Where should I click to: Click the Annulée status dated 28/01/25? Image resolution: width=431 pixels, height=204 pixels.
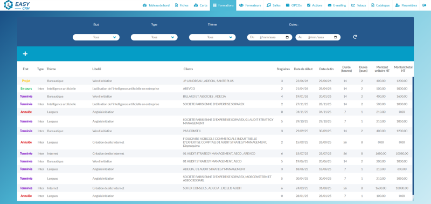[26, 196]
